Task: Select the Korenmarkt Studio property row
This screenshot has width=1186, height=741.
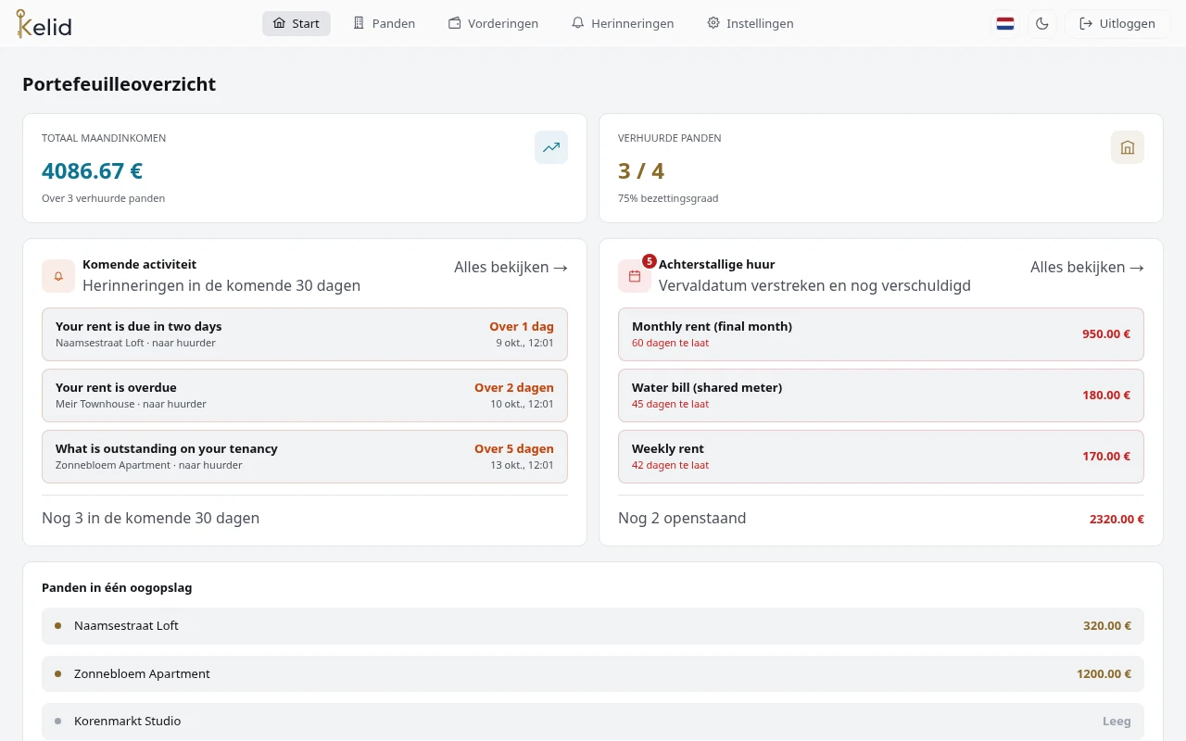Action: tap(593, 722)
